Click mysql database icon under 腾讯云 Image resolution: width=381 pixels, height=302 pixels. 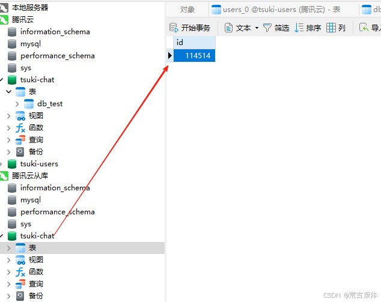click(x=12, y=44)
